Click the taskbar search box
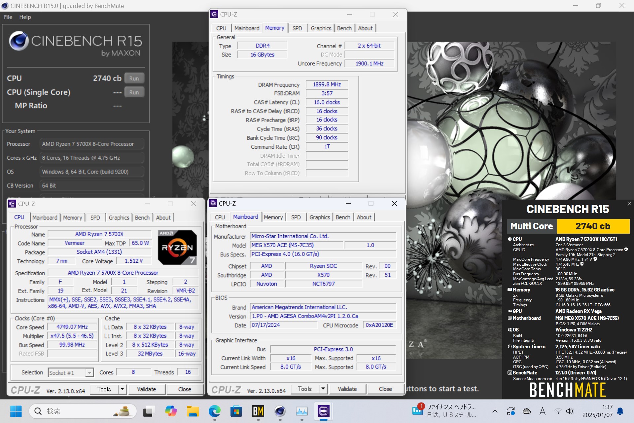Screen dimensions: 634x423 point(83,411)
